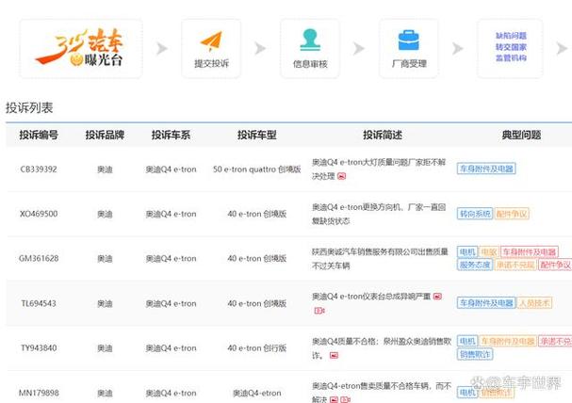Click 服务态度 tag in GM361628 row
This screenshot has width=572, height=403.
(475, 265)
